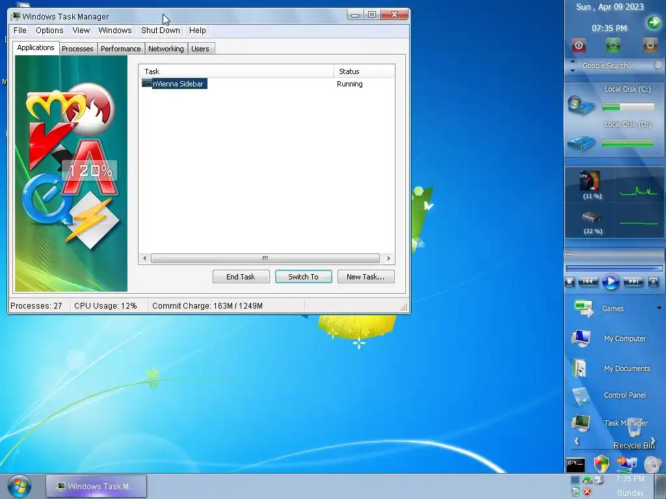Open the Local Disk (C:) drive icon
Image resolution: width=666 pixels, height=499 pixels.
[x=581, y=106]
